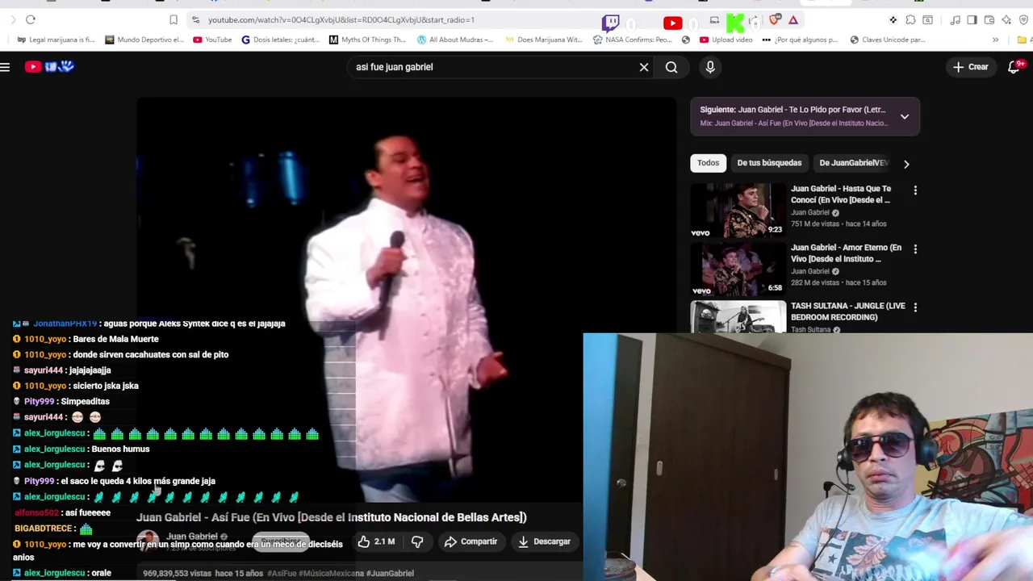Open the 'YouTube' bookmark in bookmarks bar
This screenshot has height=581, width=1033.
[212, 40]
